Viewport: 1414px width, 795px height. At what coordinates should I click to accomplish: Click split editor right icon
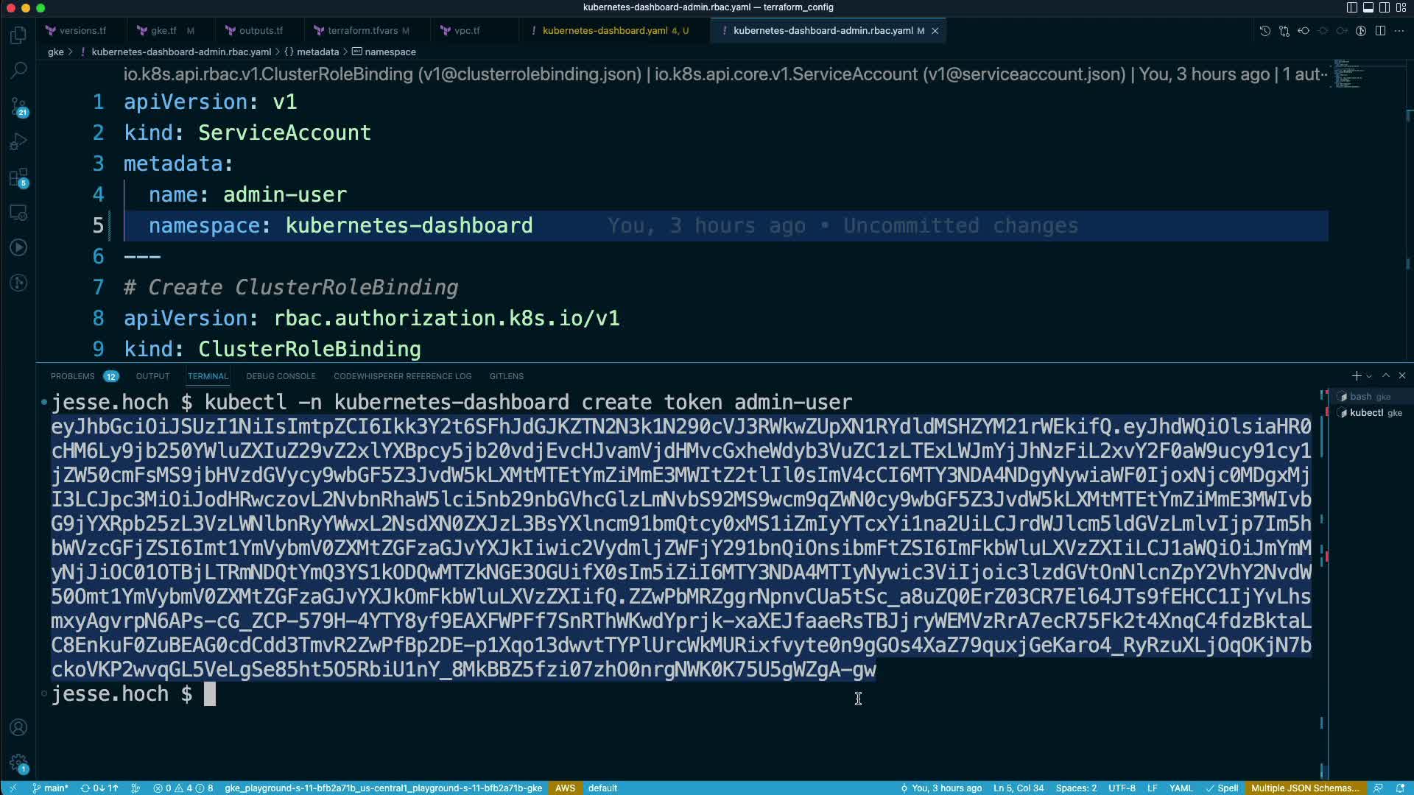click(1380, 31)
